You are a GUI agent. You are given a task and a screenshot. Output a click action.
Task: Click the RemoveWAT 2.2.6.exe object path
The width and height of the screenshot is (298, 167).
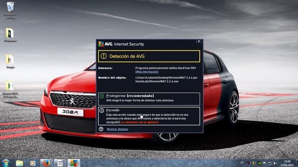166,79
